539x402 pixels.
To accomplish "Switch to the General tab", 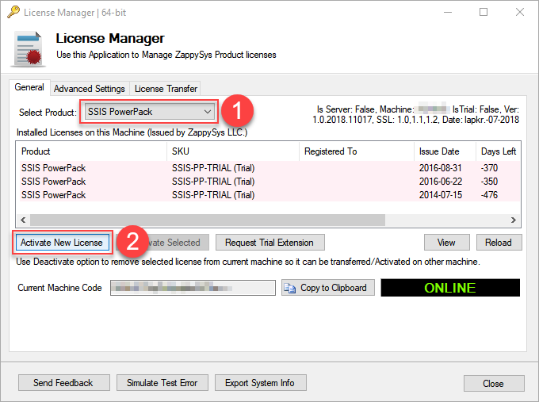I will [29, 87].
